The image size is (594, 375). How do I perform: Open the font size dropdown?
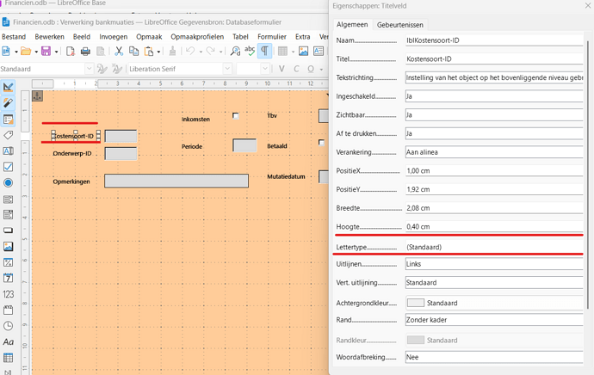[265, 69]
